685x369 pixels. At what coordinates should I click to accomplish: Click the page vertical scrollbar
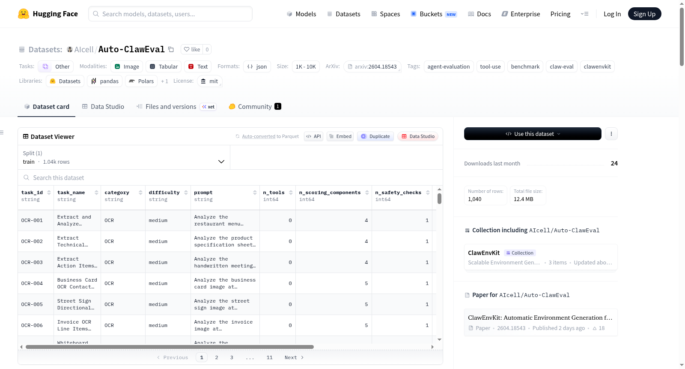tap(682, 36)
